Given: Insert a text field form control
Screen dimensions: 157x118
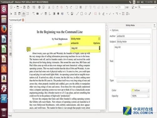Looking at the screenshot, I should point(38,13).
